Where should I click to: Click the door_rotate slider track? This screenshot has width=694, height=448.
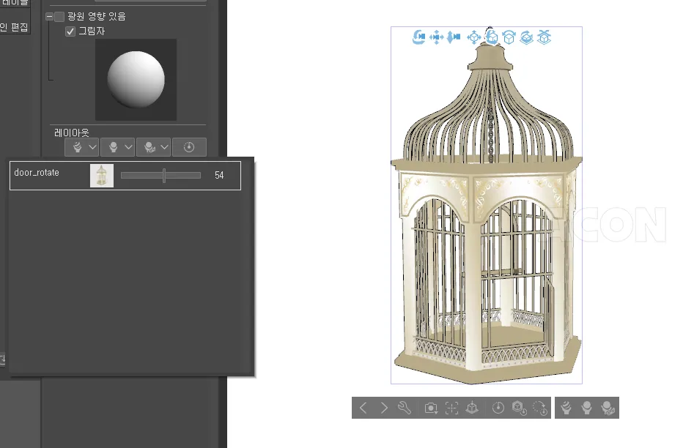pyautogui.click(x=160, y=176)
